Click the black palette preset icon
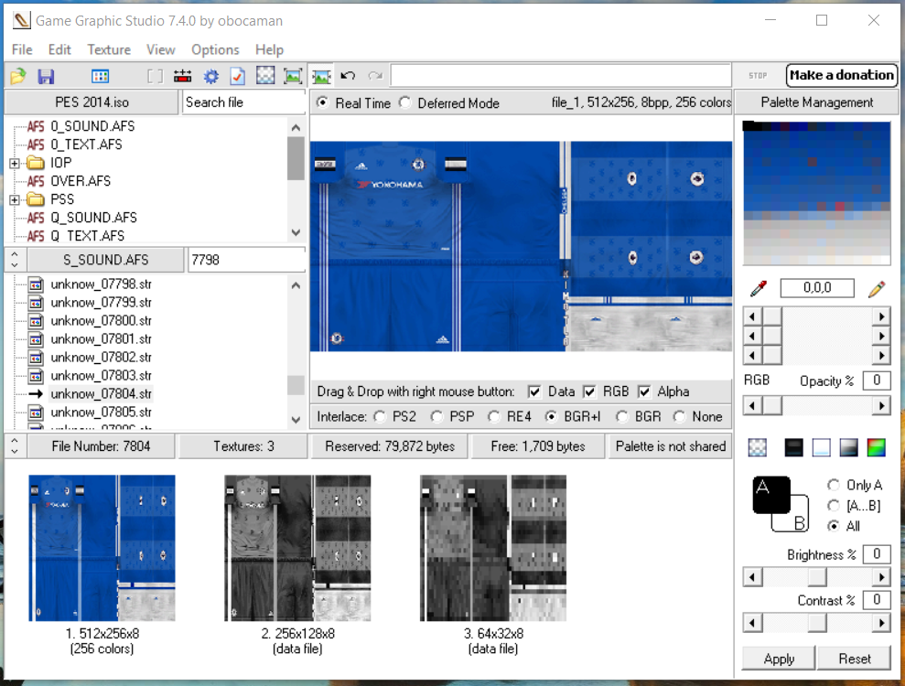 [x=793, y=447]
